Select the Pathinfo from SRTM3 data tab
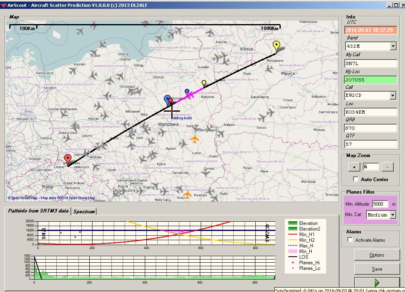Screen dimensions: 405x292 tap(38, 211)
